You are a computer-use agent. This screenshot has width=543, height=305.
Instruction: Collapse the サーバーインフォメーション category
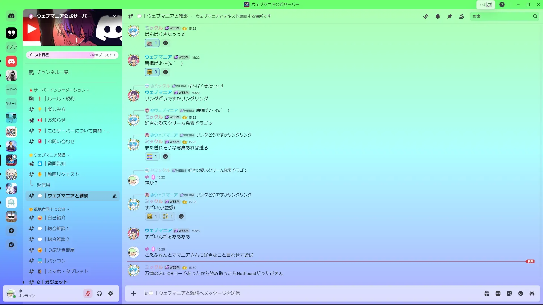(59, 90)
